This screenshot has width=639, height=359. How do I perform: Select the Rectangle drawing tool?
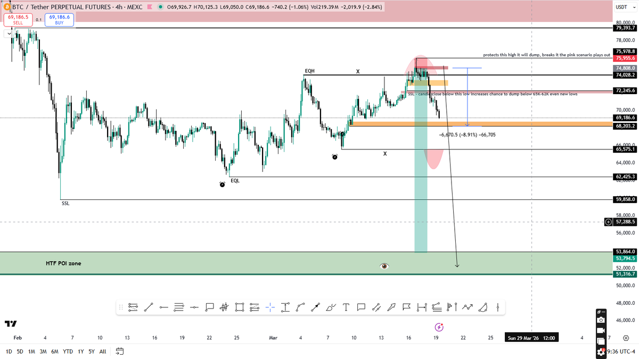(239, 307)
